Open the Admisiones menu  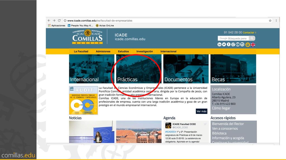[x=103, y=51]
